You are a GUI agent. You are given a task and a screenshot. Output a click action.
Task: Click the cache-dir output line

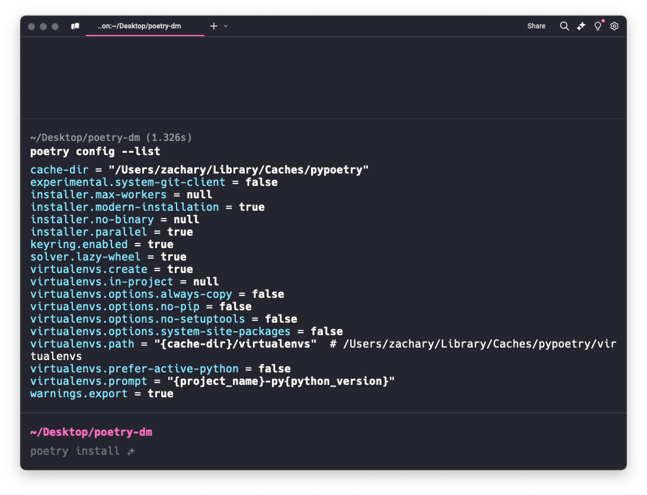click(x=200, y=170)
